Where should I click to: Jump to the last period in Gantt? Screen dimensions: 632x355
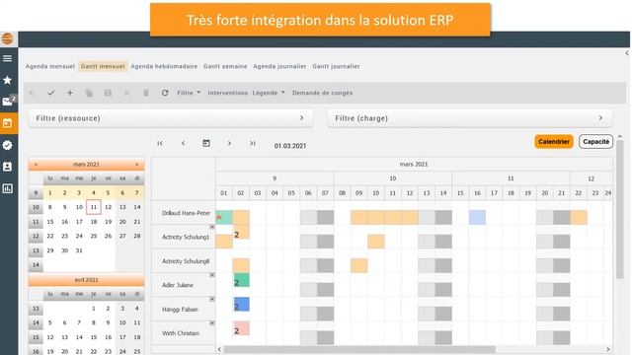(x=253, y=143)
